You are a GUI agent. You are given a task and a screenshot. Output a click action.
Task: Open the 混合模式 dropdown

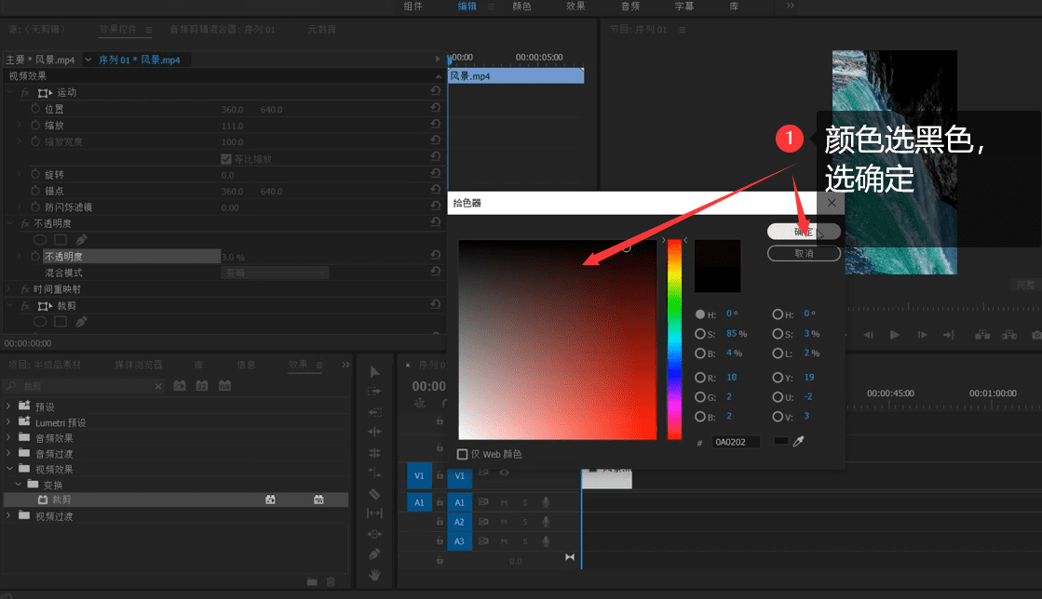point(275,273)
